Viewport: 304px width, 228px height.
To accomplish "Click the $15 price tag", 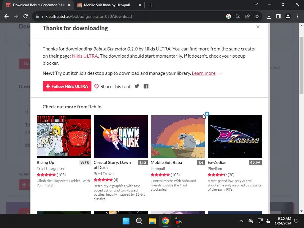I will coord(143,162).
